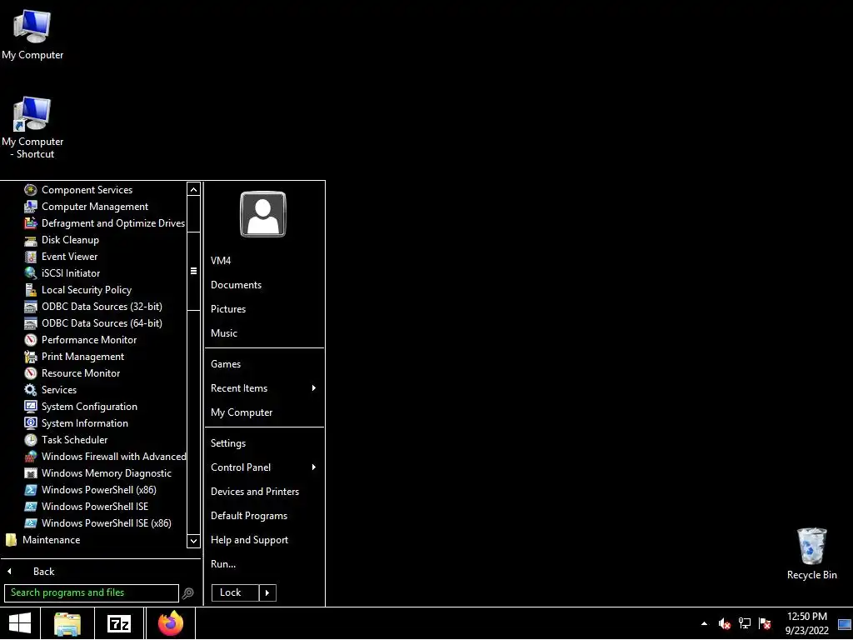Viewport: 853px width, 640px height.
Task: Open Windows Firewall with Advanced Security icon
Action: click(x=31, y=457)
